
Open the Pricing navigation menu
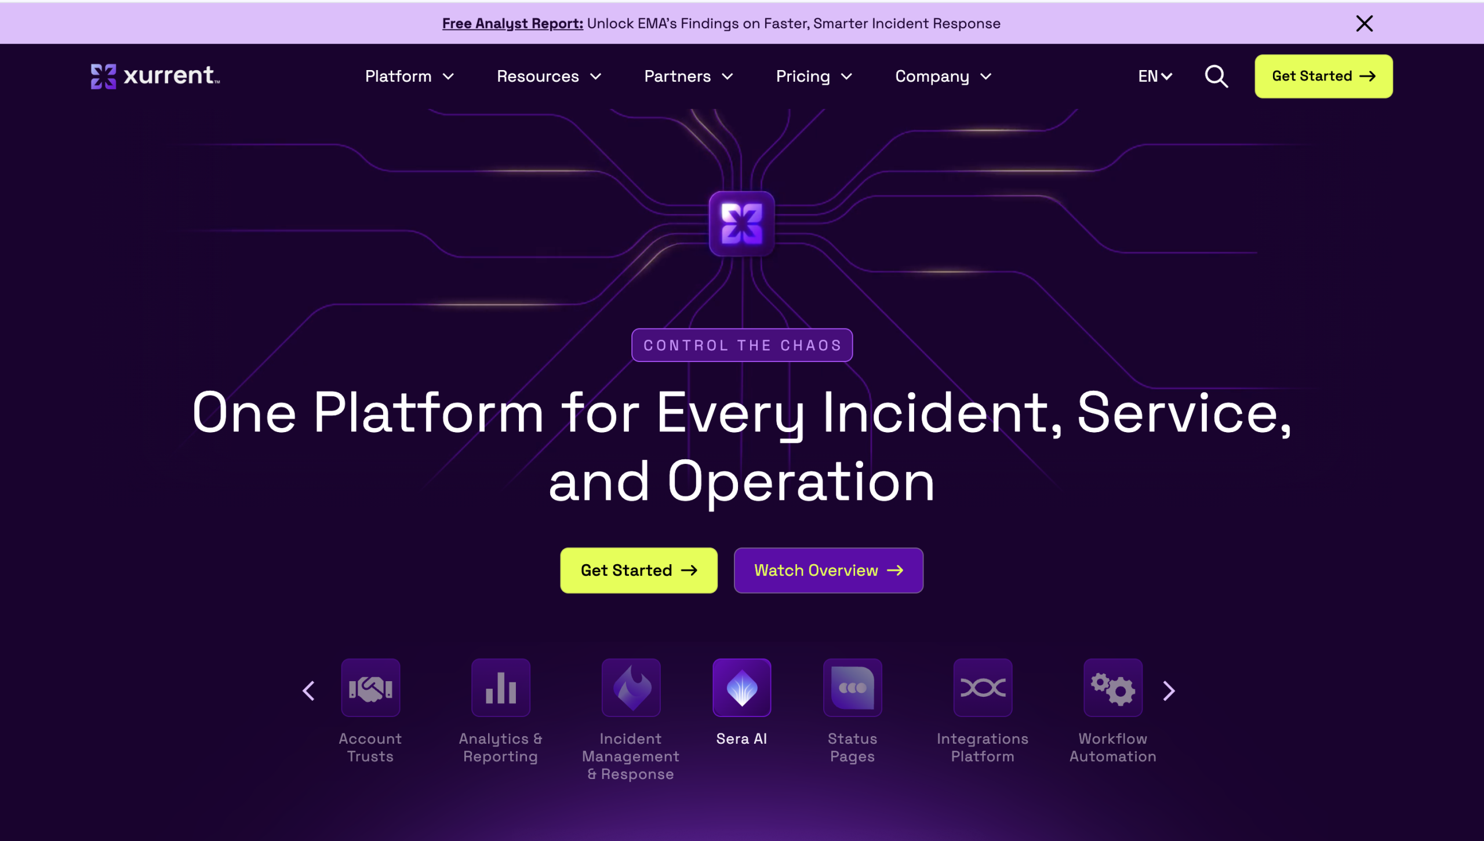813,76
